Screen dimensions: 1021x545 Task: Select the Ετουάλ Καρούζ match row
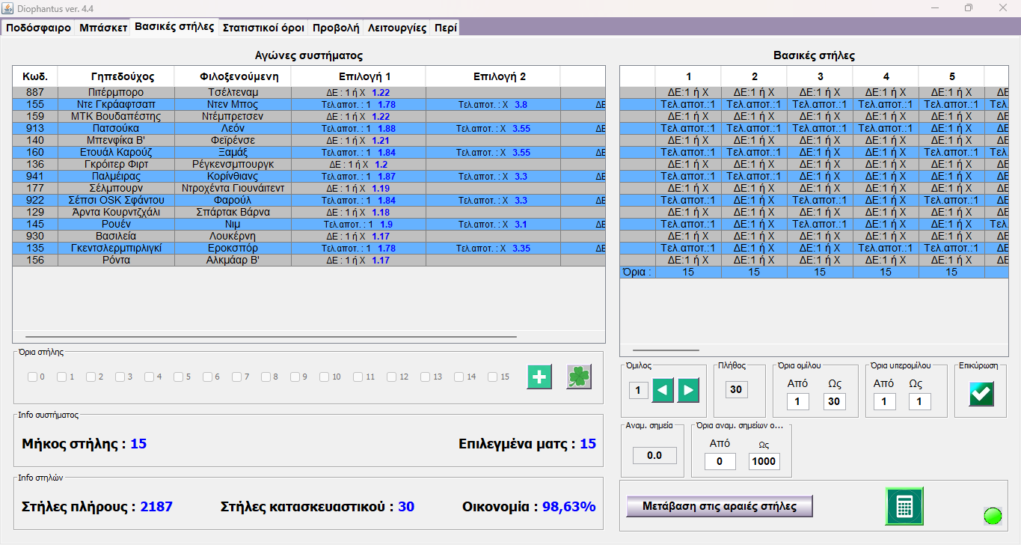click(x=309, y=152)
